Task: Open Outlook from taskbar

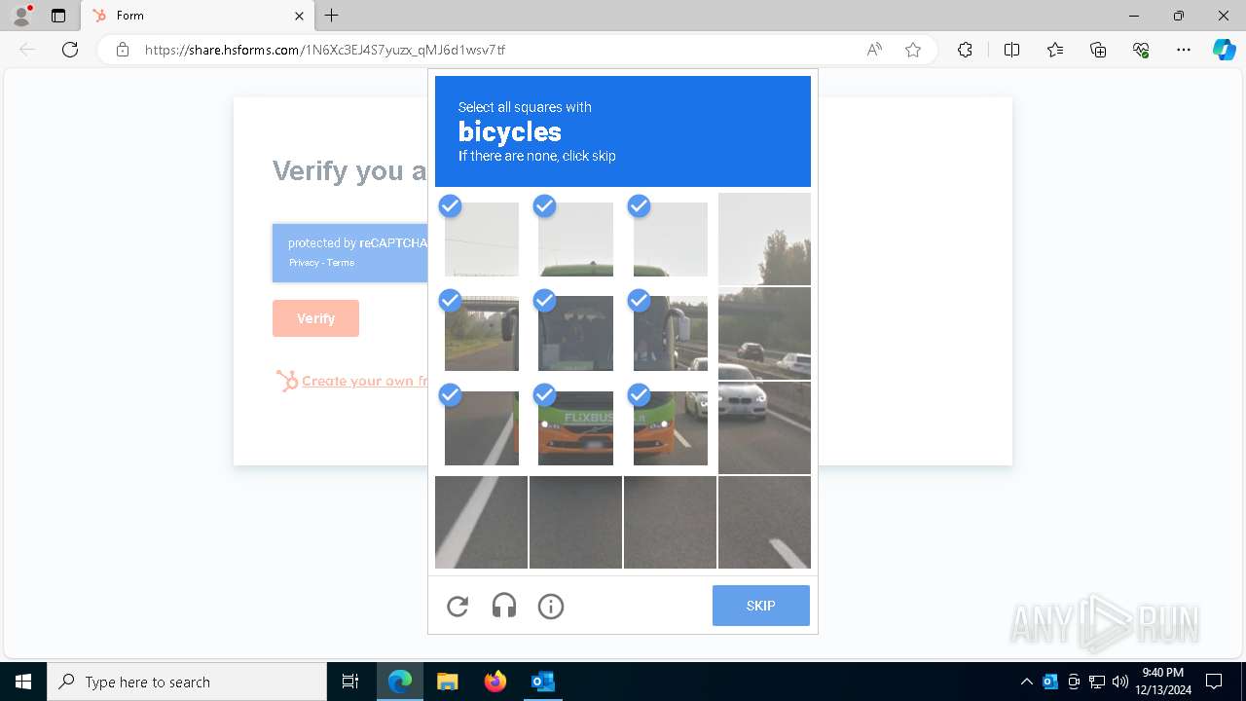Action: (x=542, y=682)
